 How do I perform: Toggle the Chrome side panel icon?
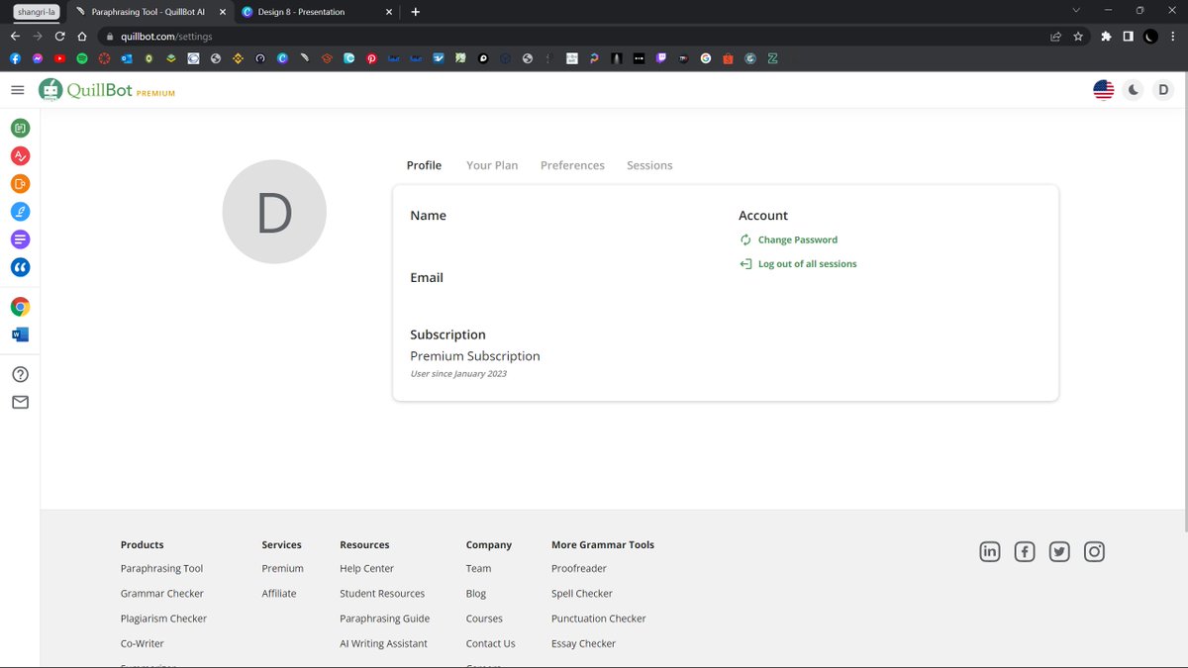[1128, 36]
